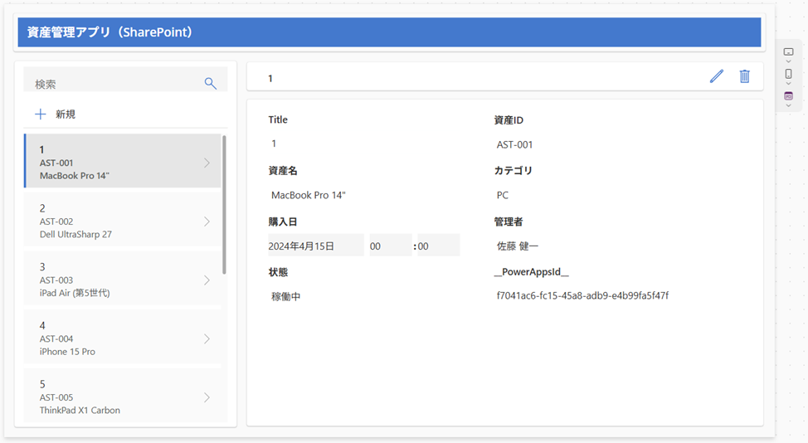Image resolution: width=808 pixels, height=443 pixels.
Task: Click the 資産管理アプリ (SharePoint) header title
Action: click(110, 32)
